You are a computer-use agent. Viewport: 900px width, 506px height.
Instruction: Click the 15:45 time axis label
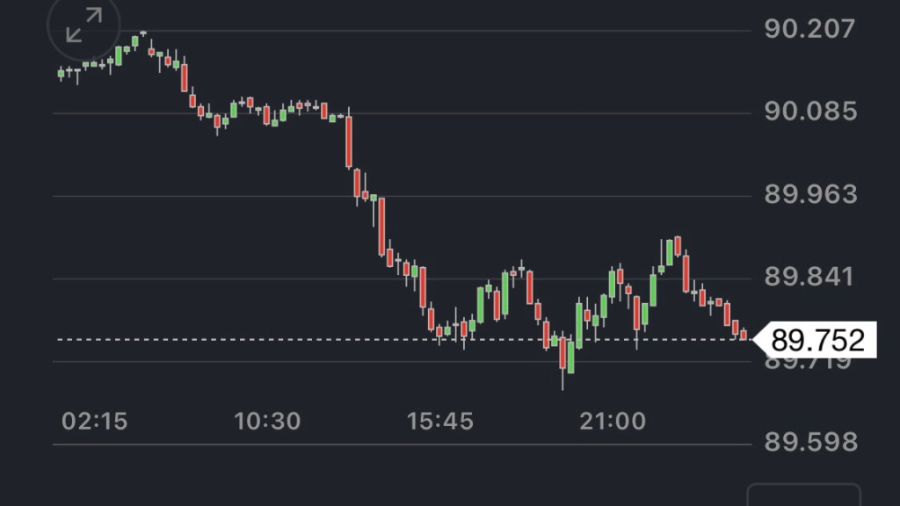tap(439, 422)
